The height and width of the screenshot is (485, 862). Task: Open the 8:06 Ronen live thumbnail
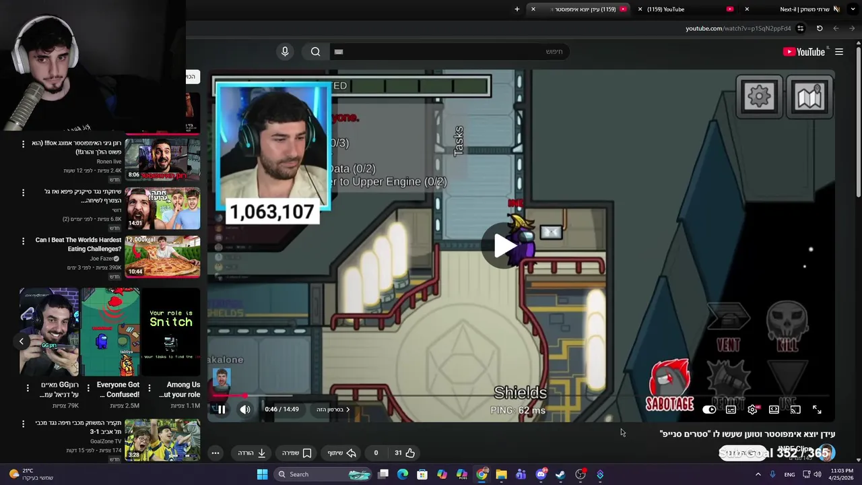[162, 160]
